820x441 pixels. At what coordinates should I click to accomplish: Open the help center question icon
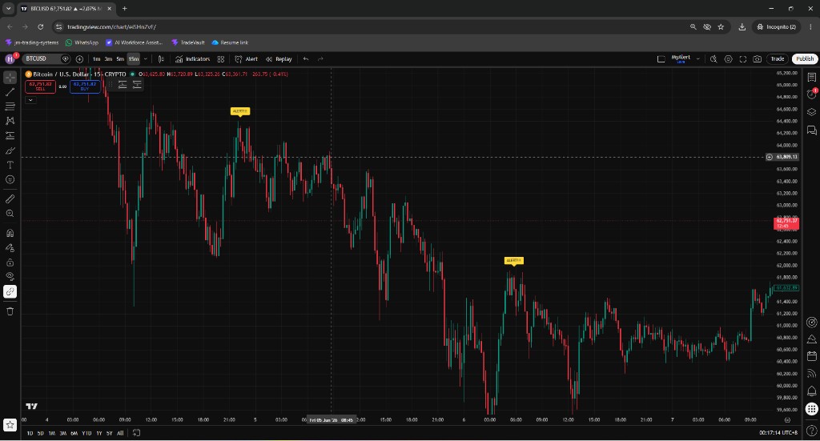click(812, 431)
